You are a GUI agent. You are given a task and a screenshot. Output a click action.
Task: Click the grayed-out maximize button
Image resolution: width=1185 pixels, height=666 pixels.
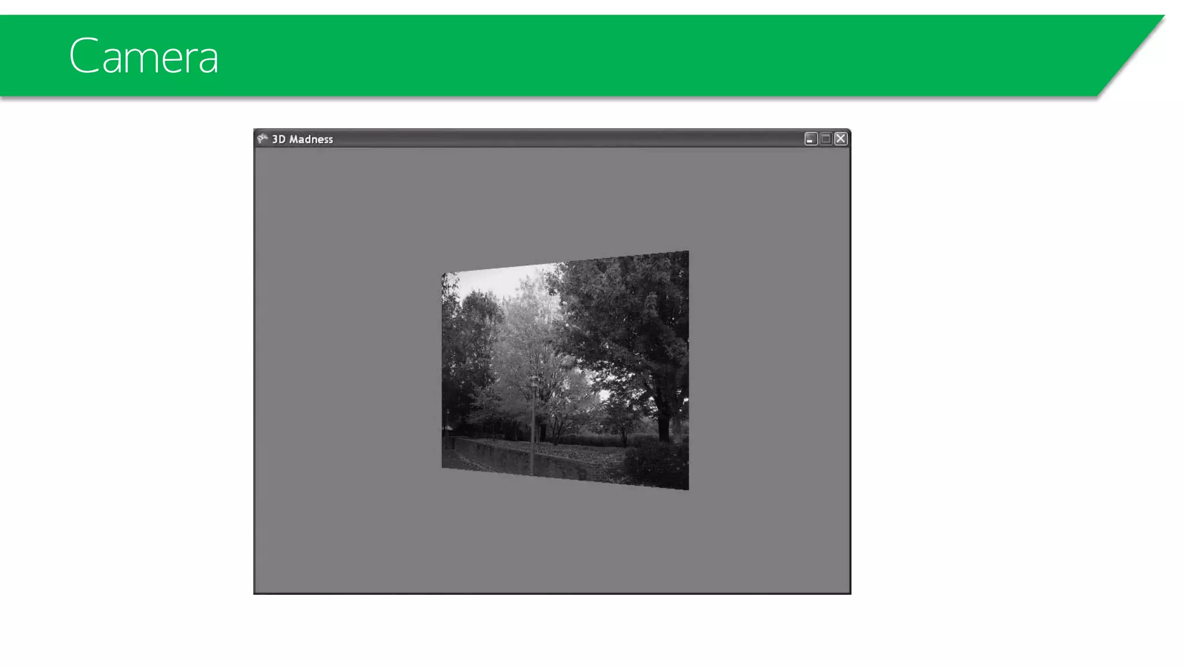coord(826,139)
